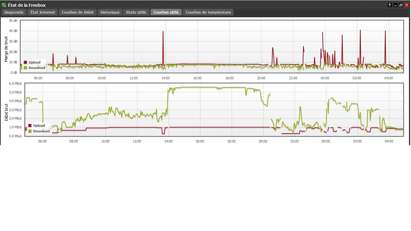Click the help question mark icon
The width and height of the screenshot is (411, 231).
point(389,5)
